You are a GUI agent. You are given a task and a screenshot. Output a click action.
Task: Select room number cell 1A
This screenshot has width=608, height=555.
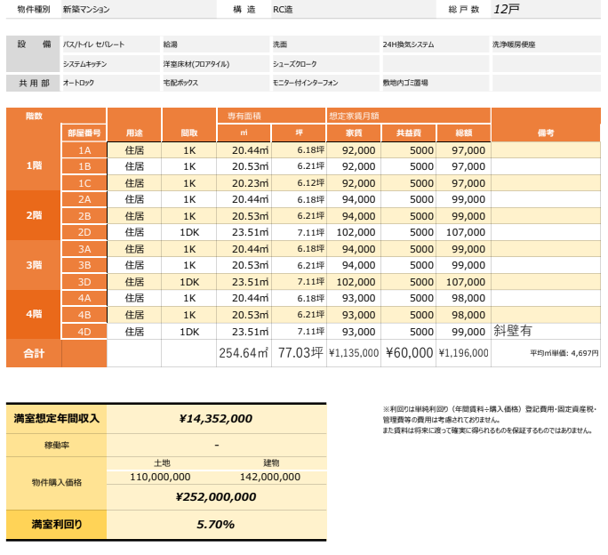[x=84, y=150]
